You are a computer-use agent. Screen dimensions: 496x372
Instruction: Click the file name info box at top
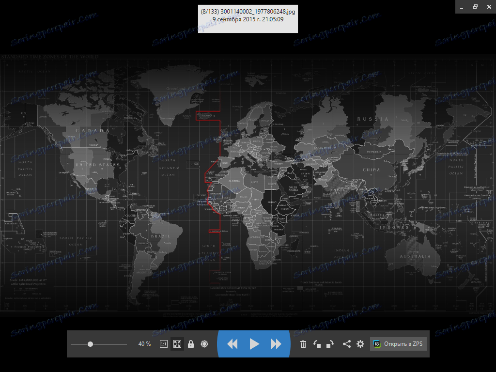tap(248, 19)
